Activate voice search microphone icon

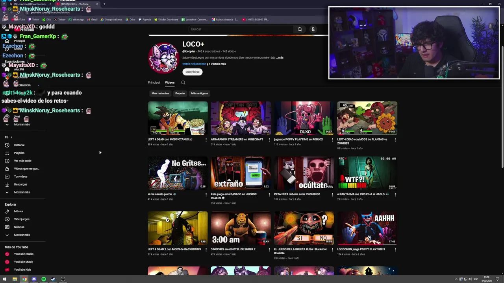313,29
